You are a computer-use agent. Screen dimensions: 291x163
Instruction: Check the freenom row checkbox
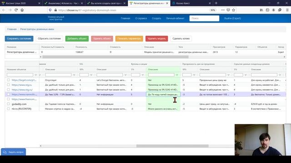(x=8, y=99)
